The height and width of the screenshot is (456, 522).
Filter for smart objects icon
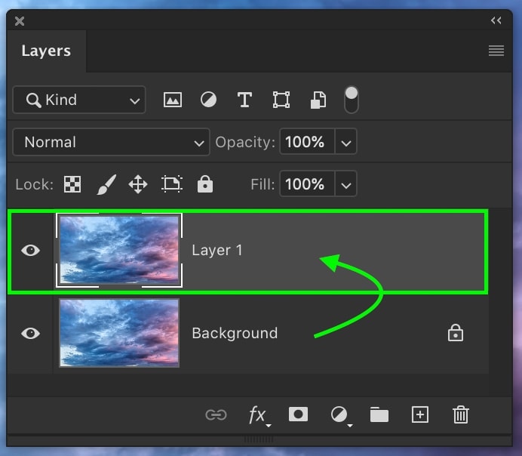[x=318, y=100]
